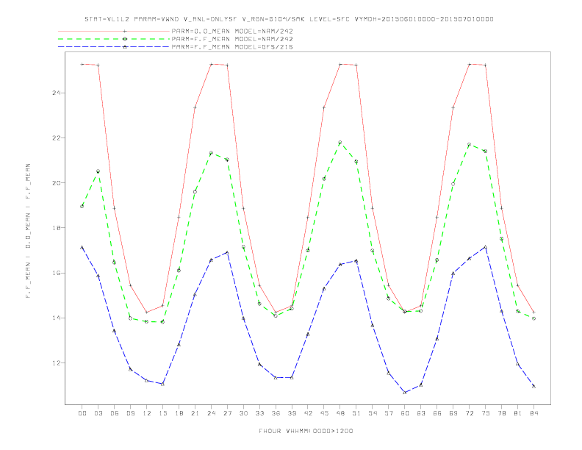Viewport: 582px width, 450px height.
Task: Click the chart title starting 'STAT=VL1L2 PARAM=VWND'
Action: pos(289,19)
